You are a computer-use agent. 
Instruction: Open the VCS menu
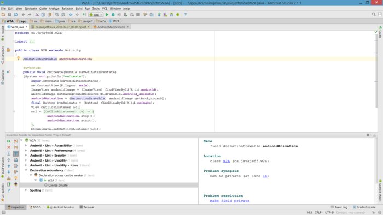click(x=105, y=9)
